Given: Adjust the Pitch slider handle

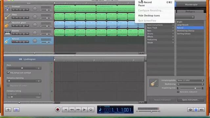Looking at the screenshot, I should [x=22, y=68].
